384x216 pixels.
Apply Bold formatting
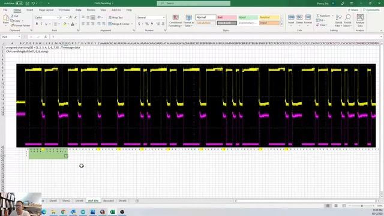[x=37, y=24]
